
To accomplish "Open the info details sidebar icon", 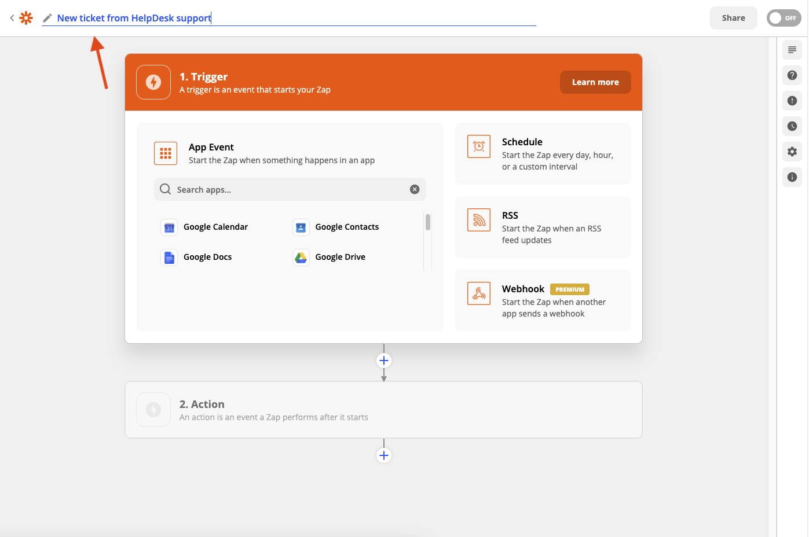I will pos(792,177).
